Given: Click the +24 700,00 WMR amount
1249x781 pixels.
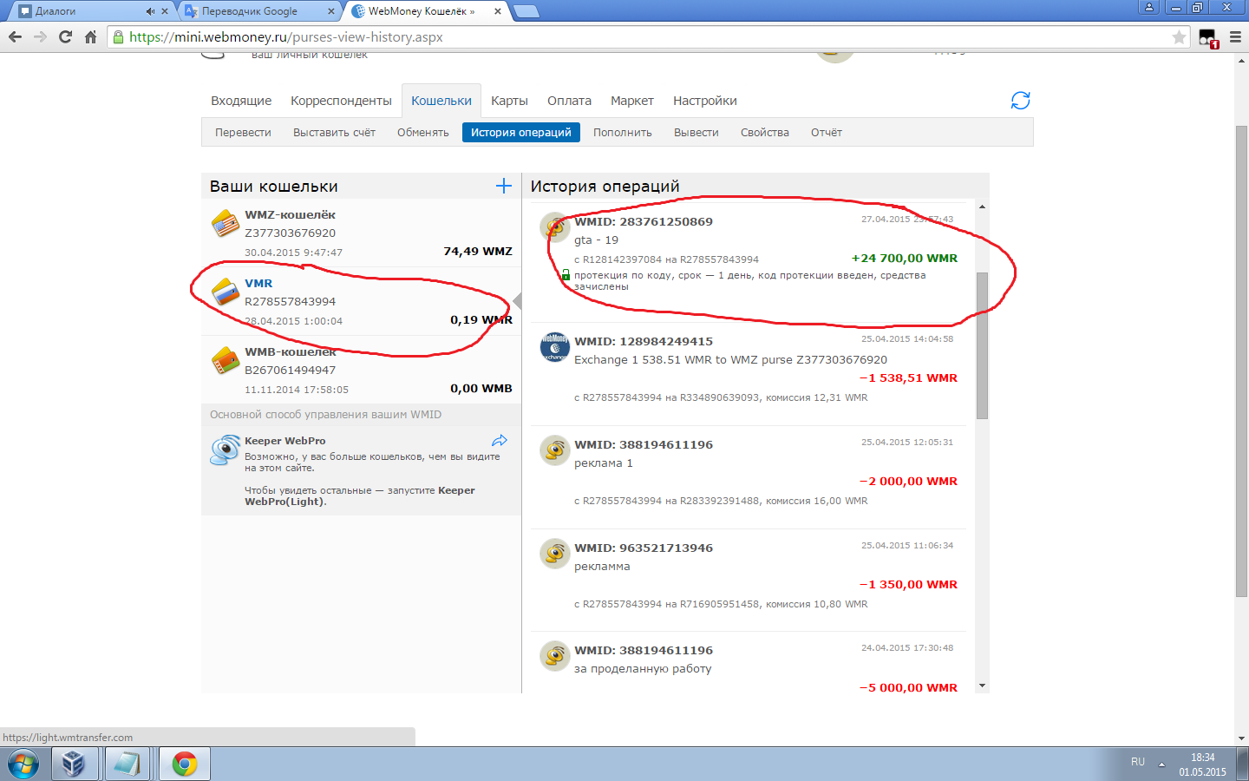Looking at the screenshot, I should 905,258.
